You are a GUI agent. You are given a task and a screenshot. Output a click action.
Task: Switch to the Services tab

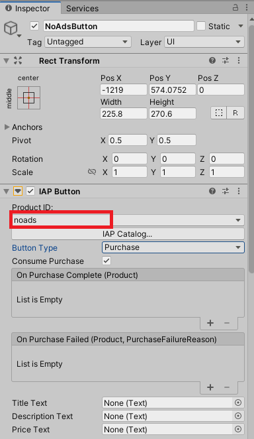point(82,9)
